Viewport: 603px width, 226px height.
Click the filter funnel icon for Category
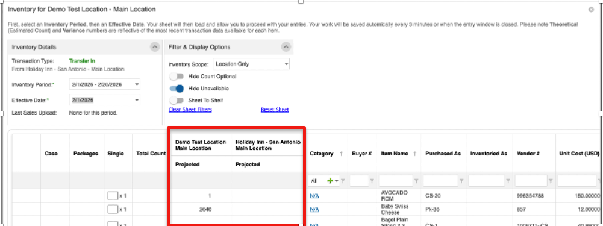(x=343, y=181)
